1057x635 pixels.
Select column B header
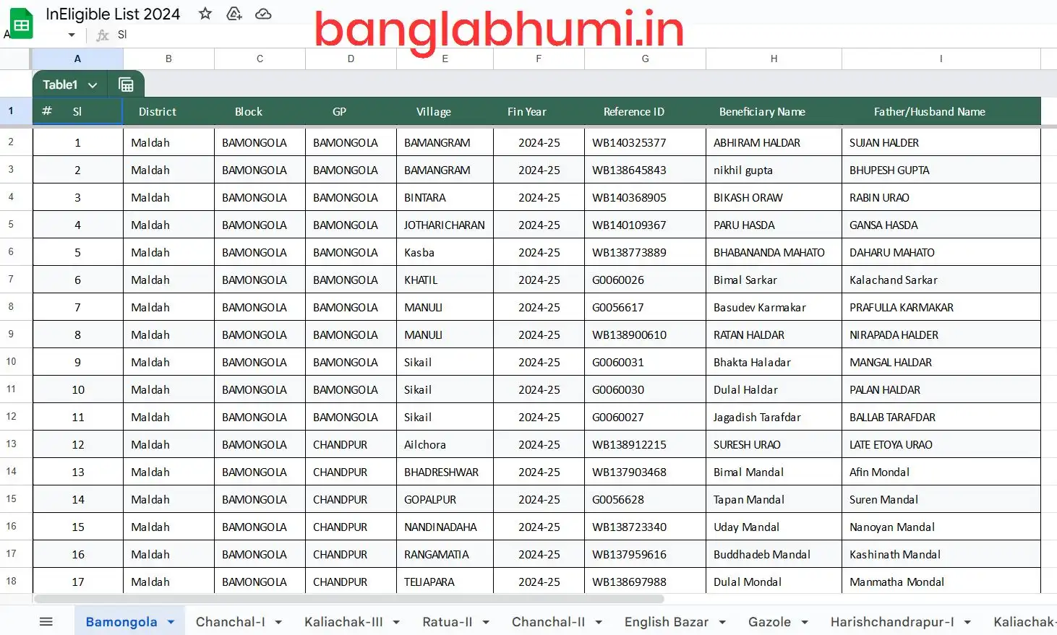coord(168,59)
